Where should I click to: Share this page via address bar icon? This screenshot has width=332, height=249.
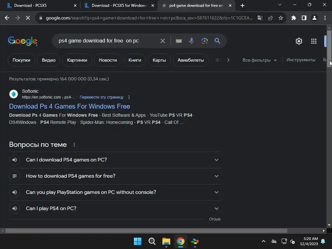pyautogui.click(x=270, y=18)
